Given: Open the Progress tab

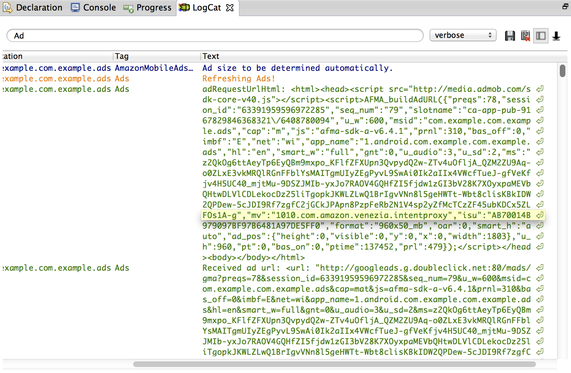Looking at the screenshot, I should pos(148,8).
